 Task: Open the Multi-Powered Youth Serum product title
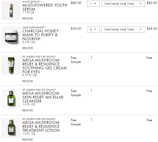click(x=45, y=7)
